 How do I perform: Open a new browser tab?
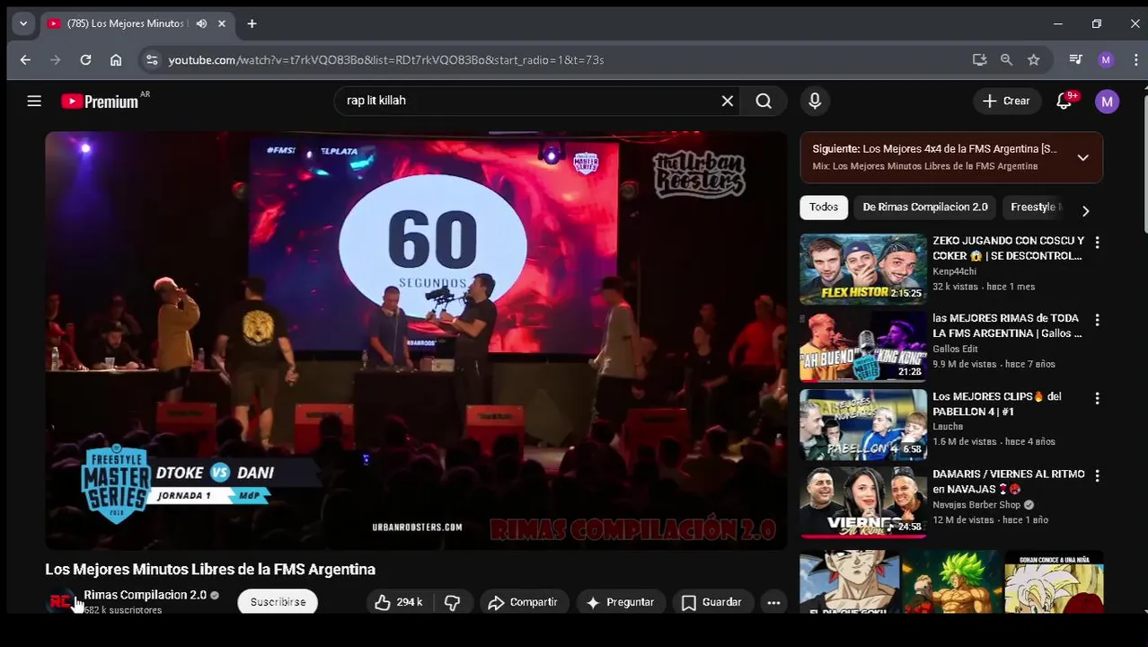[252, 23]
